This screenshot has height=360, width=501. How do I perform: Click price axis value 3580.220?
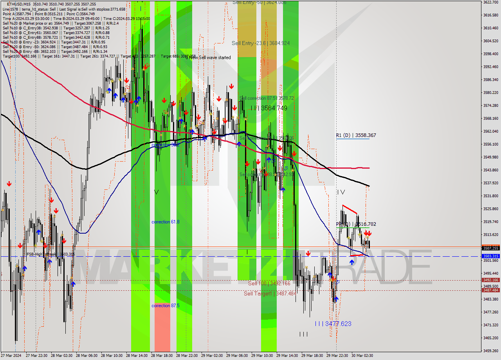[x=490, y=93]
